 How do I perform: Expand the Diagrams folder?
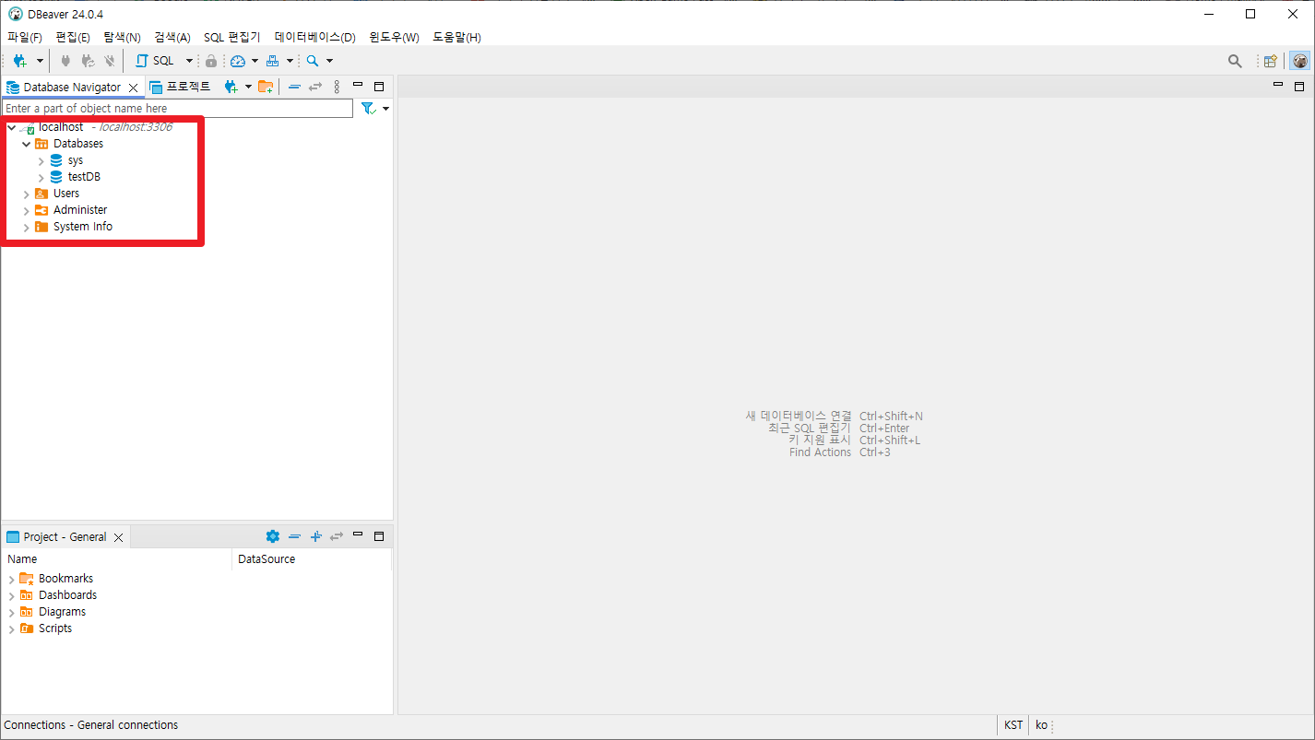click(11, 612)
